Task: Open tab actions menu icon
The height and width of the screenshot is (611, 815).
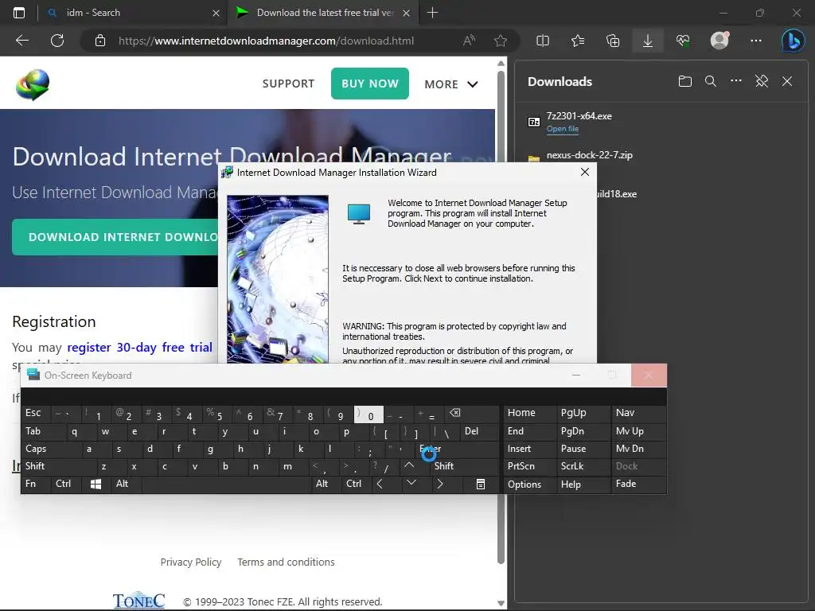Action: coord(19,13)
